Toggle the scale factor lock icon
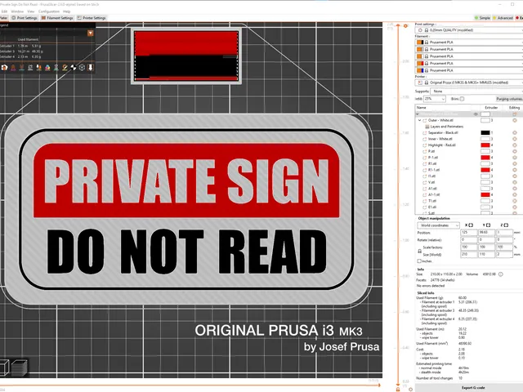Viewport: 523px width, 392px height. pyautogui.click(x=419, y=251)
